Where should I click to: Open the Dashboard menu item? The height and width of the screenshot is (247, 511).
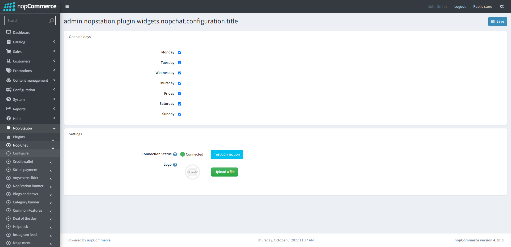point(30,32)
